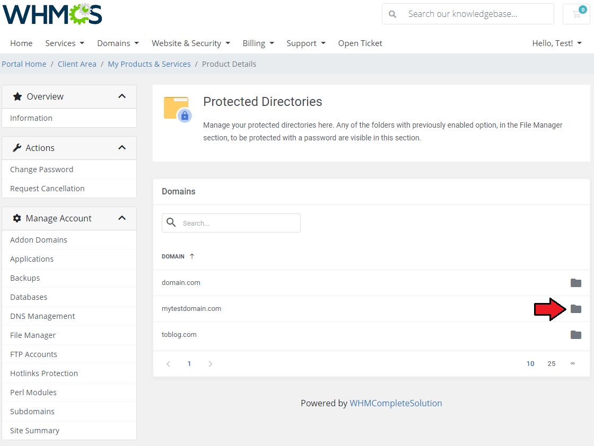Click the toblog.com row text
The height and width of the screenshot is (446, 594).
[179, 334]
